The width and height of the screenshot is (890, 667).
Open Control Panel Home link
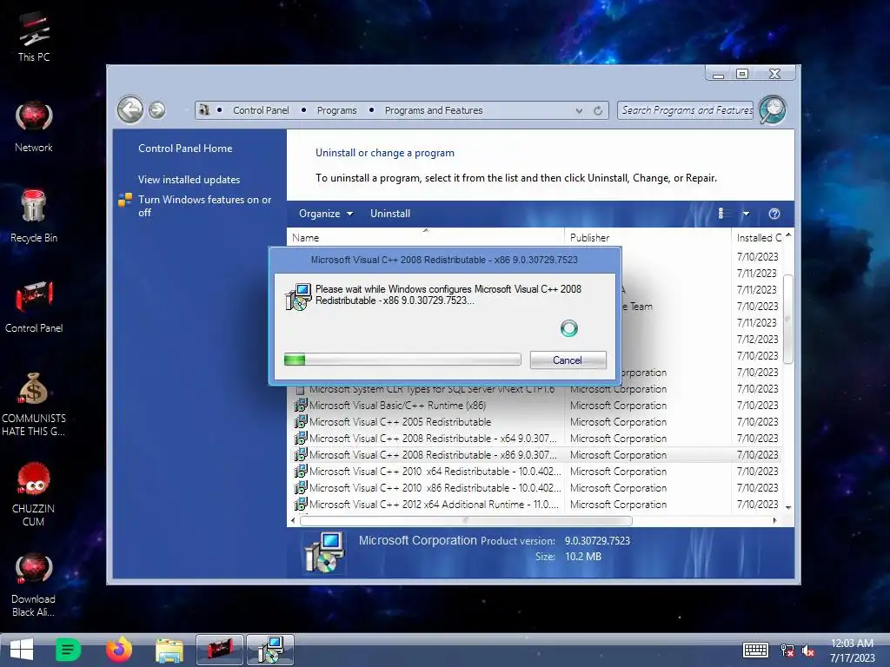click(x=185, y=148)
